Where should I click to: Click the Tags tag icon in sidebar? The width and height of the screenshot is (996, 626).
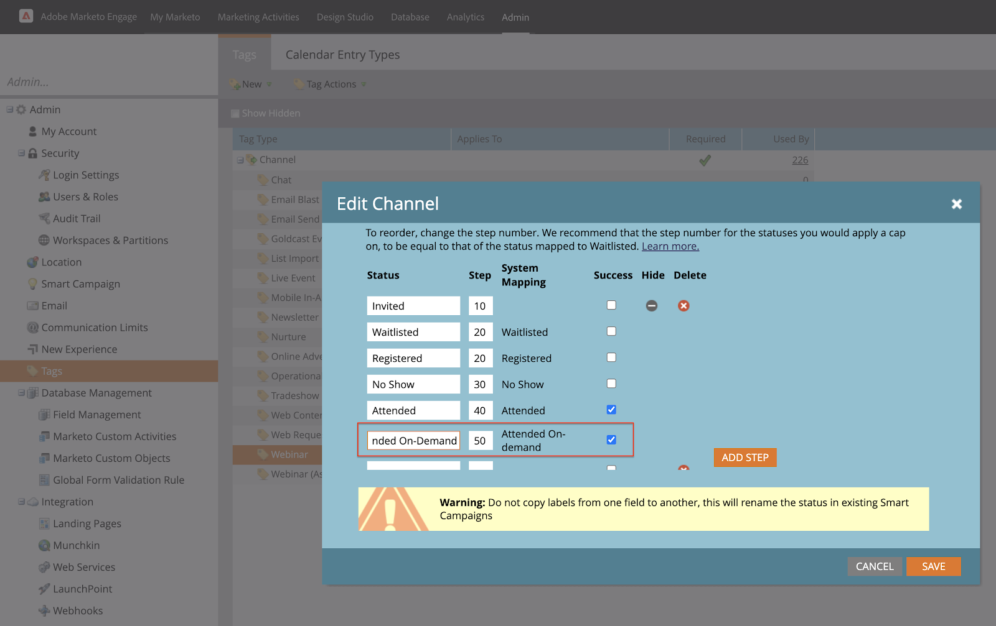33,371
